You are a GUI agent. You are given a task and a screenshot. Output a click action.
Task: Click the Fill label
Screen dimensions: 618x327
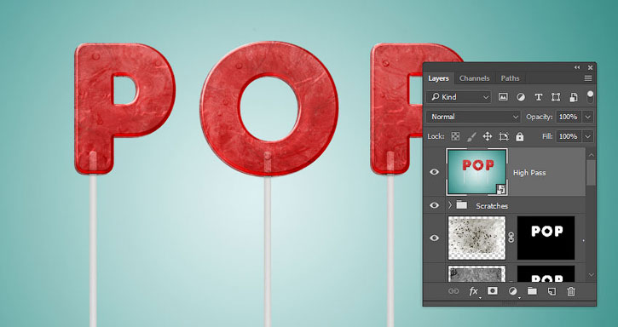(547, 136)
